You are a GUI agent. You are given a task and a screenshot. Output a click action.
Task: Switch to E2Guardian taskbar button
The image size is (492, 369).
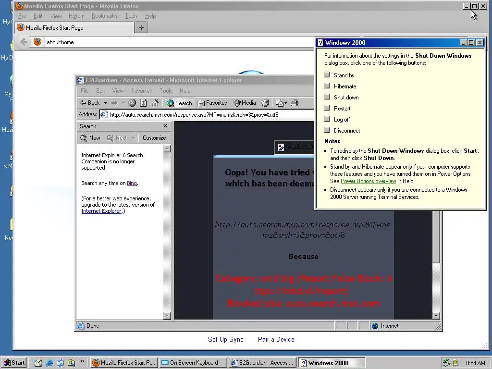(x=263, y=363)
